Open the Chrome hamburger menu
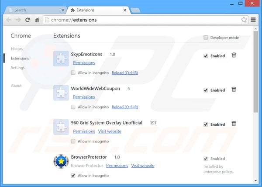This screenshot has width=262, height=187. [x=253, y=20]
